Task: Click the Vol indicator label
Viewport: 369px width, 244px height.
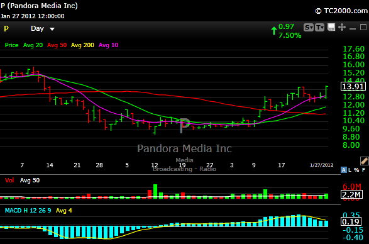Action: pyautogui.click(x=9, y=180)
